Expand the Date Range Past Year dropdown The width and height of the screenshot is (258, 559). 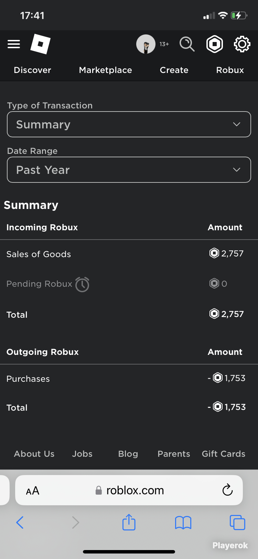tap(129, 170)
